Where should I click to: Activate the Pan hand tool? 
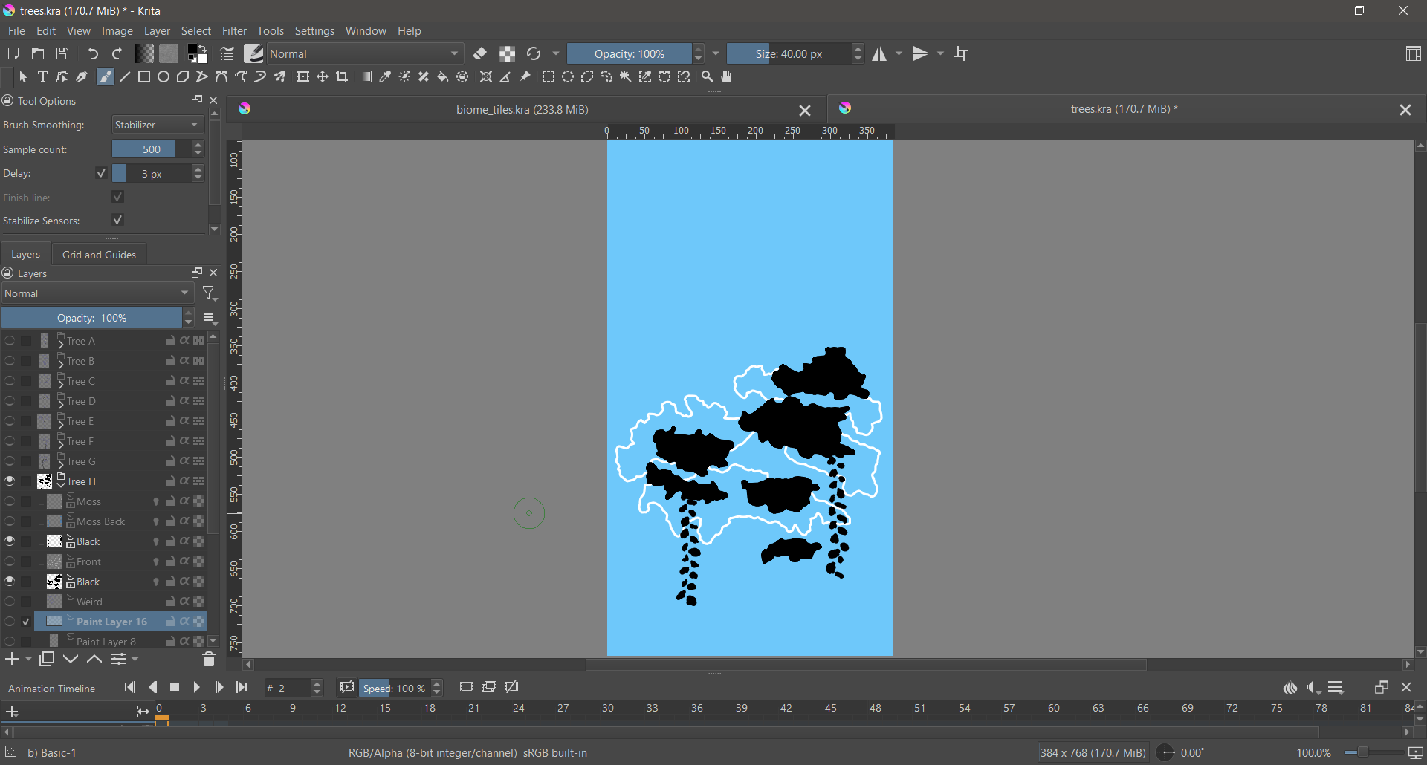point(728,77)
